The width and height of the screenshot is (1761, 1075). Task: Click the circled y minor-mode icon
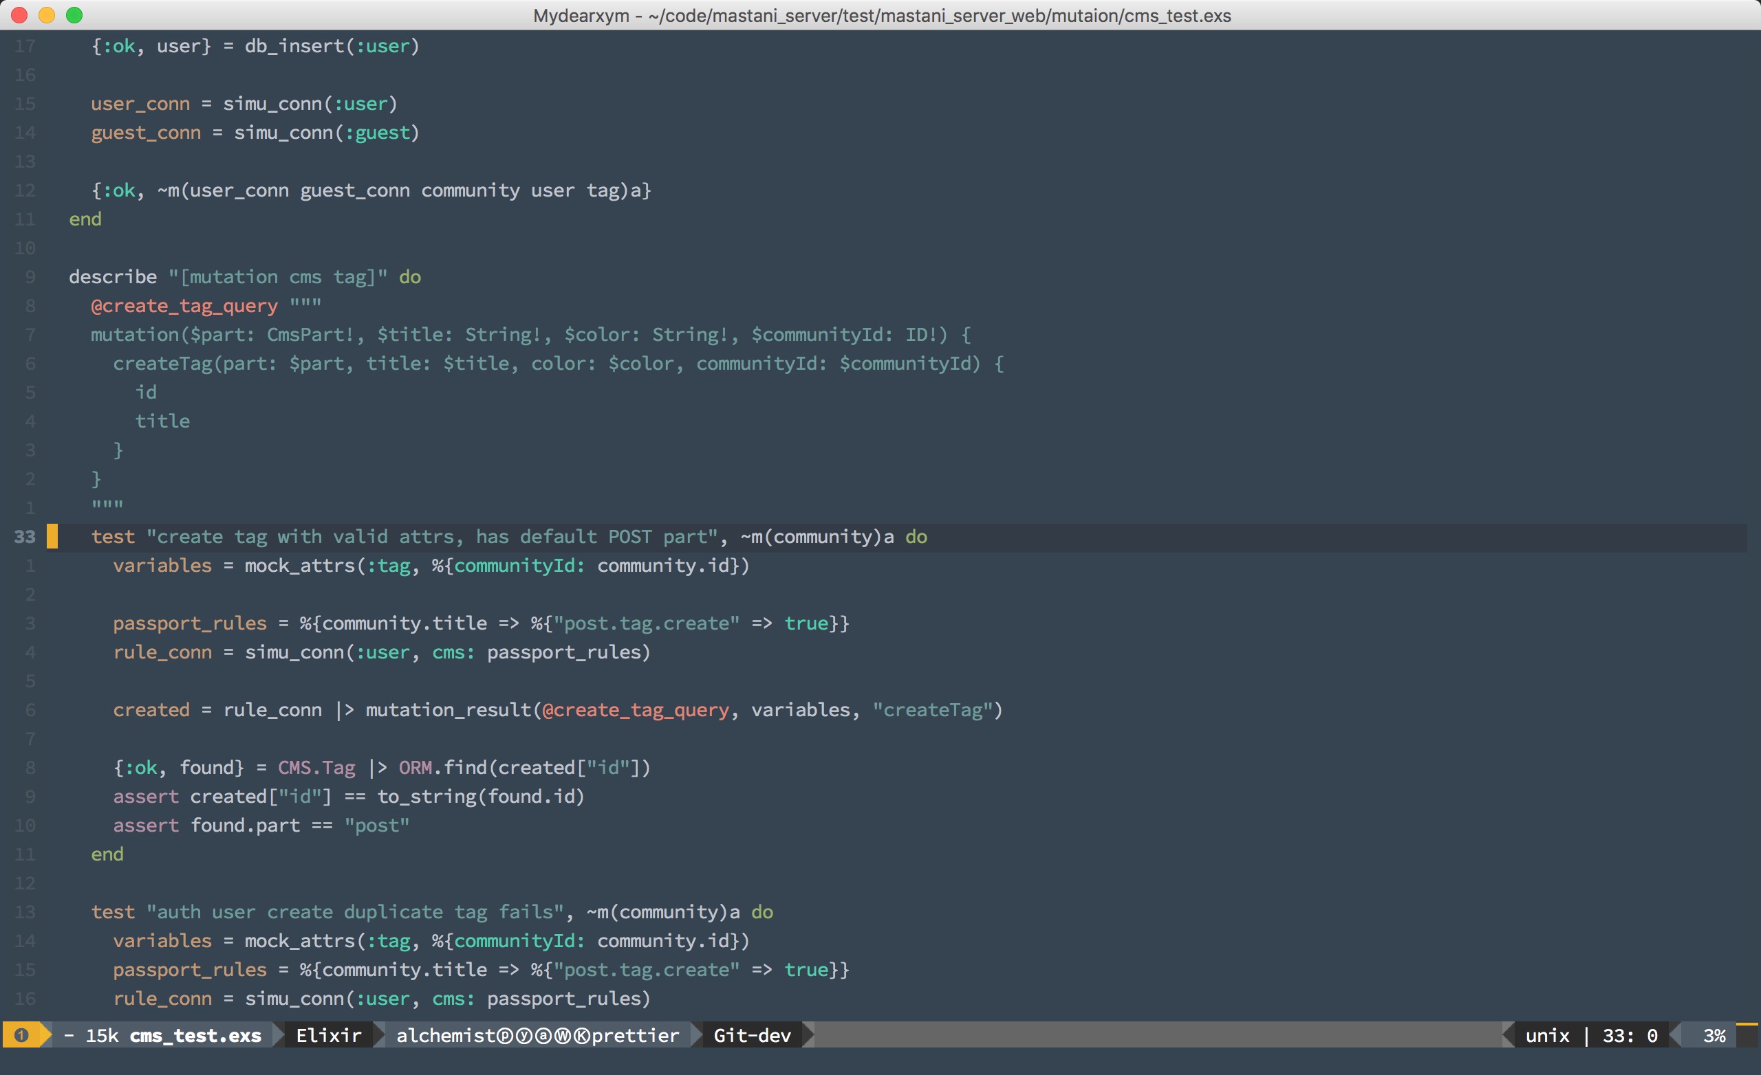pos(524,1036)
